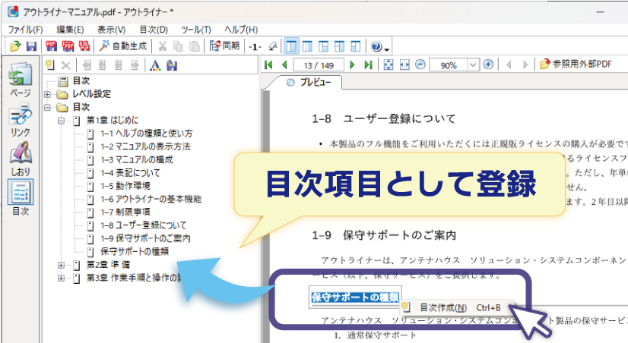Click the page number field showing 13 / 149
Image resolution: width=628 pixels, height=343 pixels.
(x=319, y=65)
